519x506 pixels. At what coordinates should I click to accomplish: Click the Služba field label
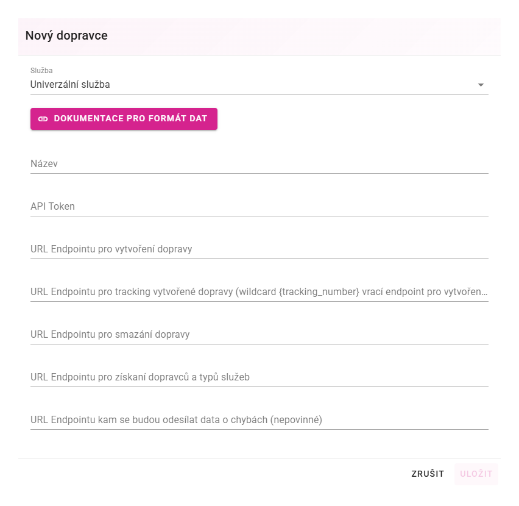coord(41,71)
